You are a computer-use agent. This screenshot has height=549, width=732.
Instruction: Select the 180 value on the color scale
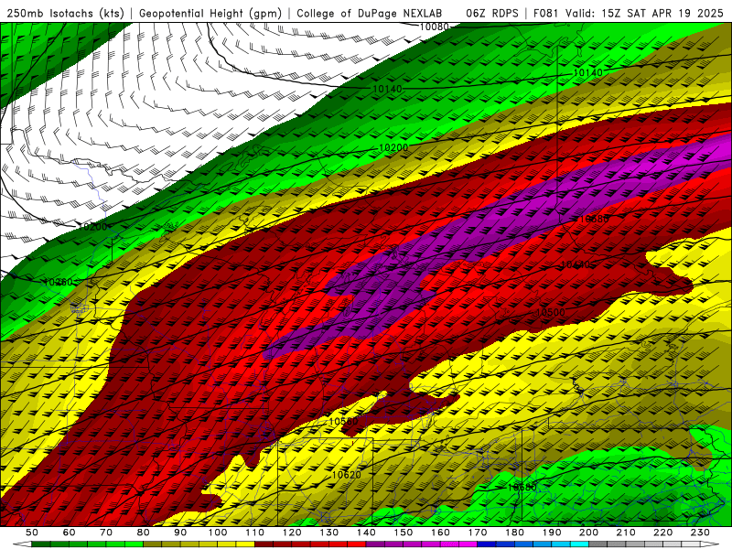click(x=514, y=533)
